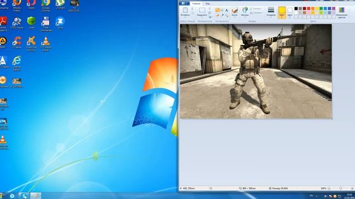Switch to the Главная ribbon tab

click(196, 4)
